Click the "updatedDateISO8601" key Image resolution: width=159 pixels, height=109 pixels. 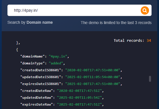(41, 77)
